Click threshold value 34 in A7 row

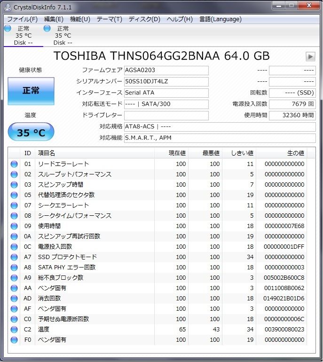pos(250,257)
